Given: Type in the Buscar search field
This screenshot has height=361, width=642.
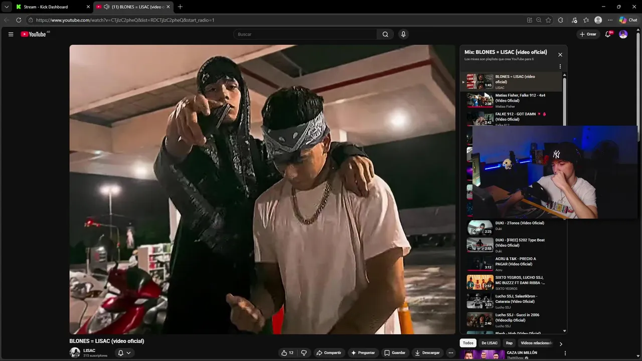Looking at the screenshot, I should point(305,34).
